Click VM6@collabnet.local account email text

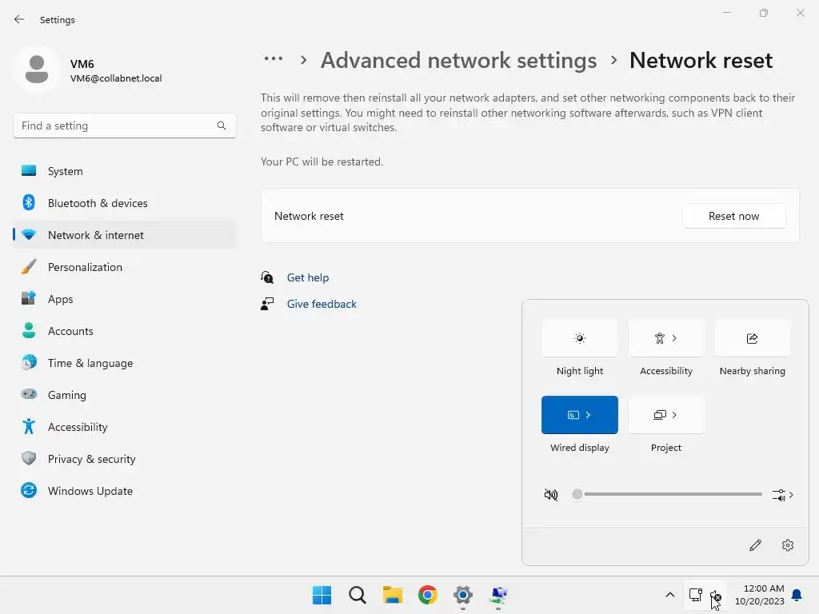[116, 78]
